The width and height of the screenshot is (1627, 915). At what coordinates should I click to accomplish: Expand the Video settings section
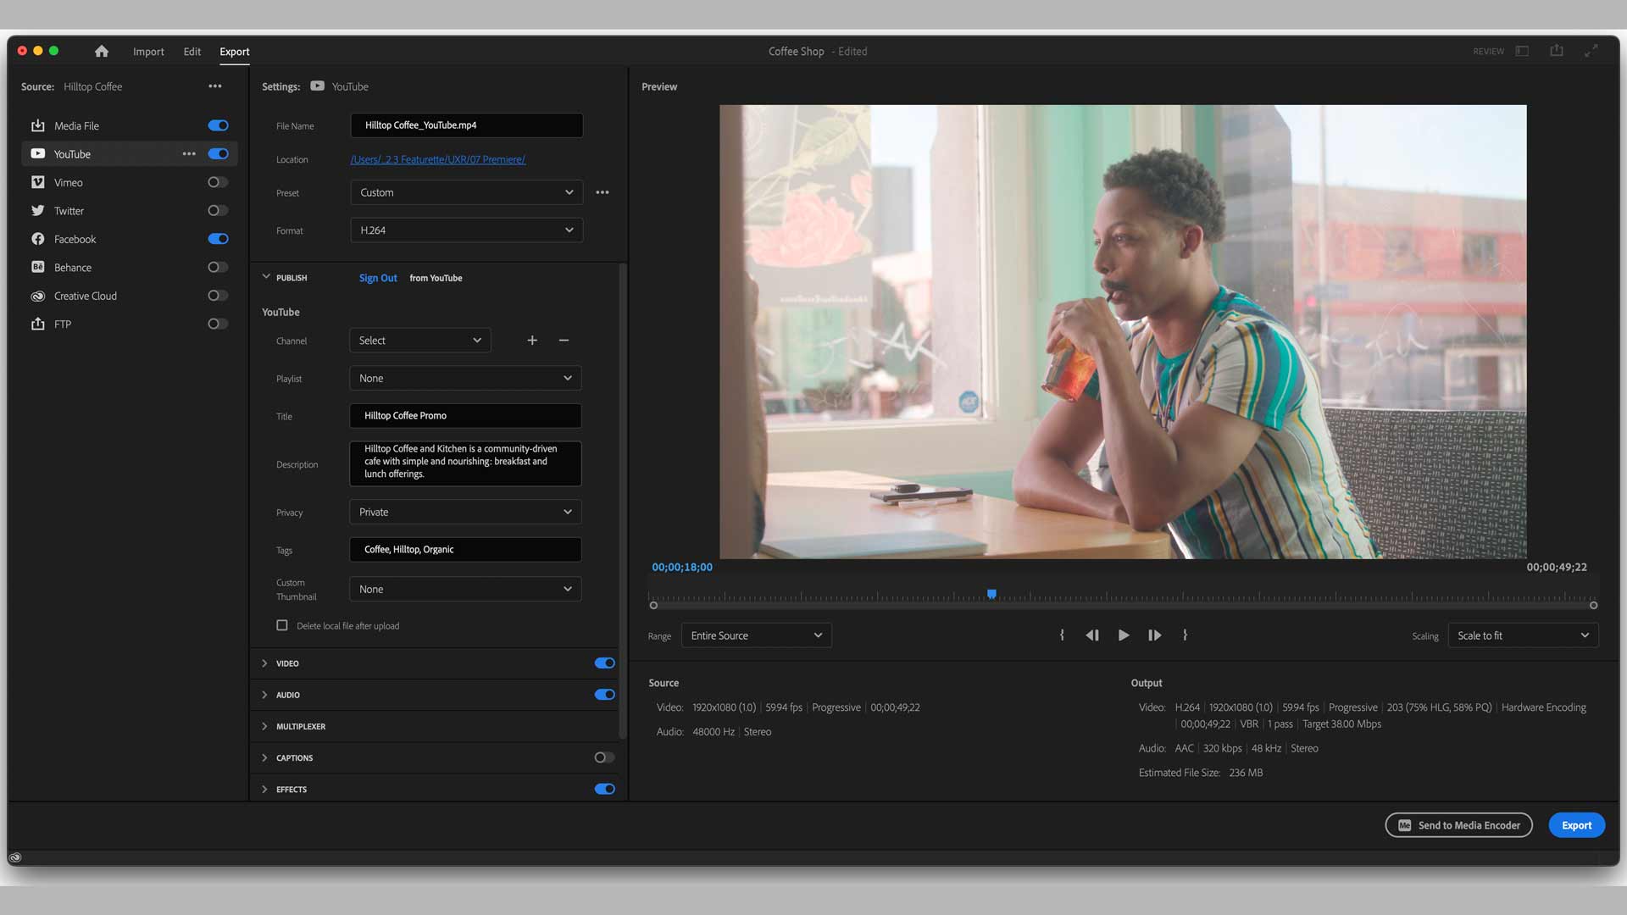pyautogui.click(x=265, y=663)
